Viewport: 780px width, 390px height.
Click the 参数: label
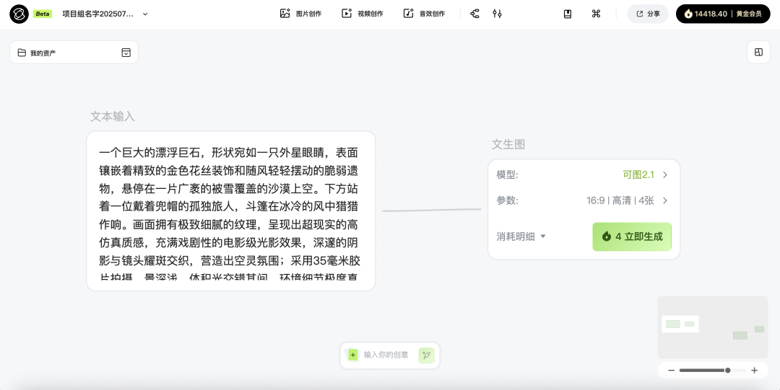coord(507,200)
